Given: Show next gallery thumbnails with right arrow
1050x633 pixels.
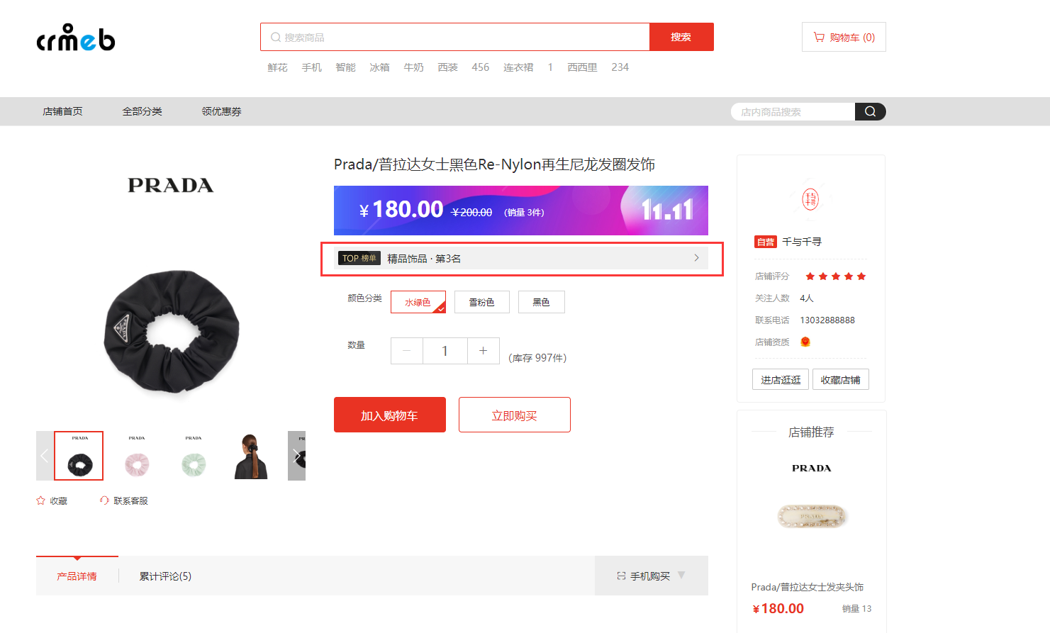Looking at the screenshot, I should point(296,456).
